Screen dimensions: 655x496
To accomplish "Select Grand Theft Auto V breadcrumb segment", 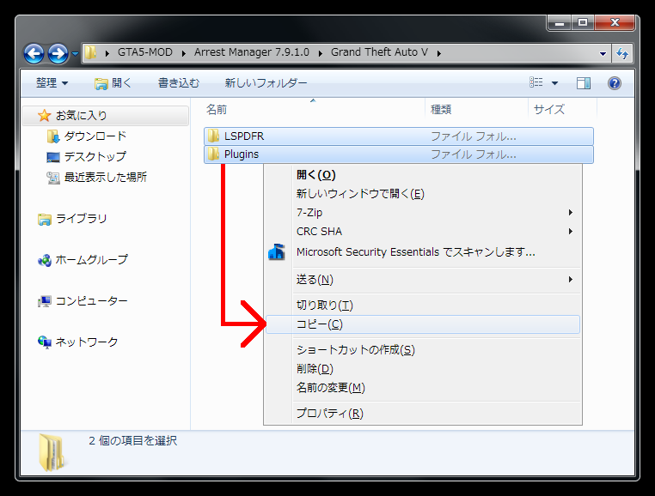I will 379,52.
